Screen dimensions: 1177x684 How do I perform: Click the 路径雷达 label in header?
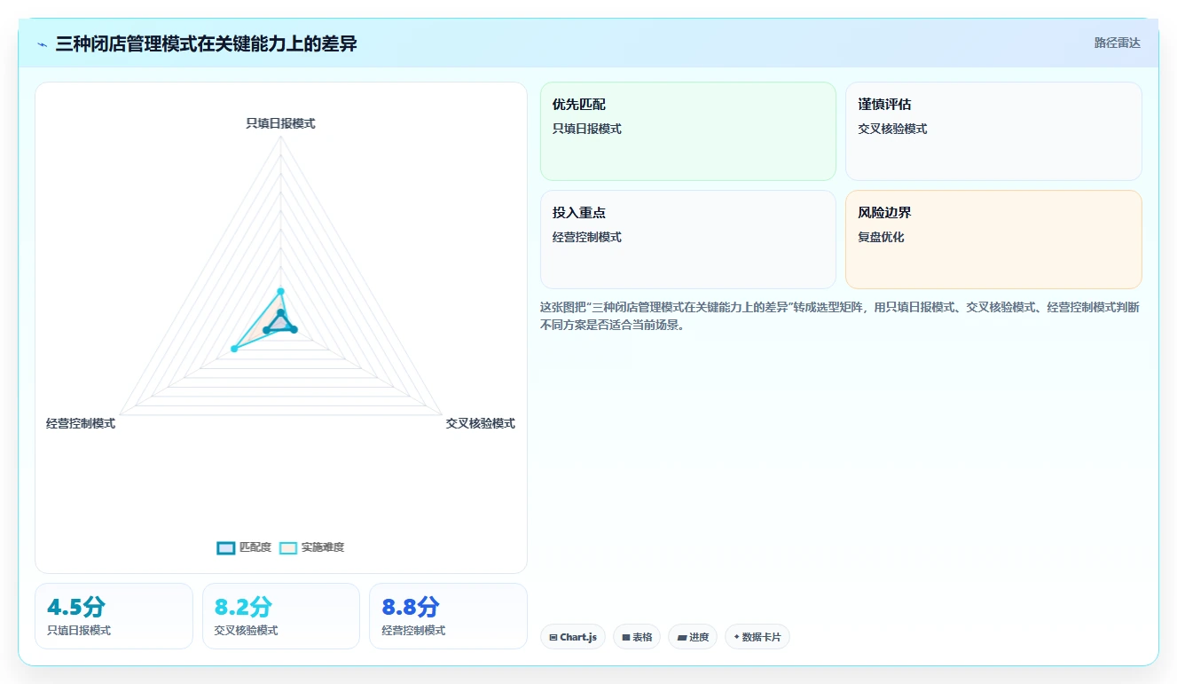[x=1117, y=43]
